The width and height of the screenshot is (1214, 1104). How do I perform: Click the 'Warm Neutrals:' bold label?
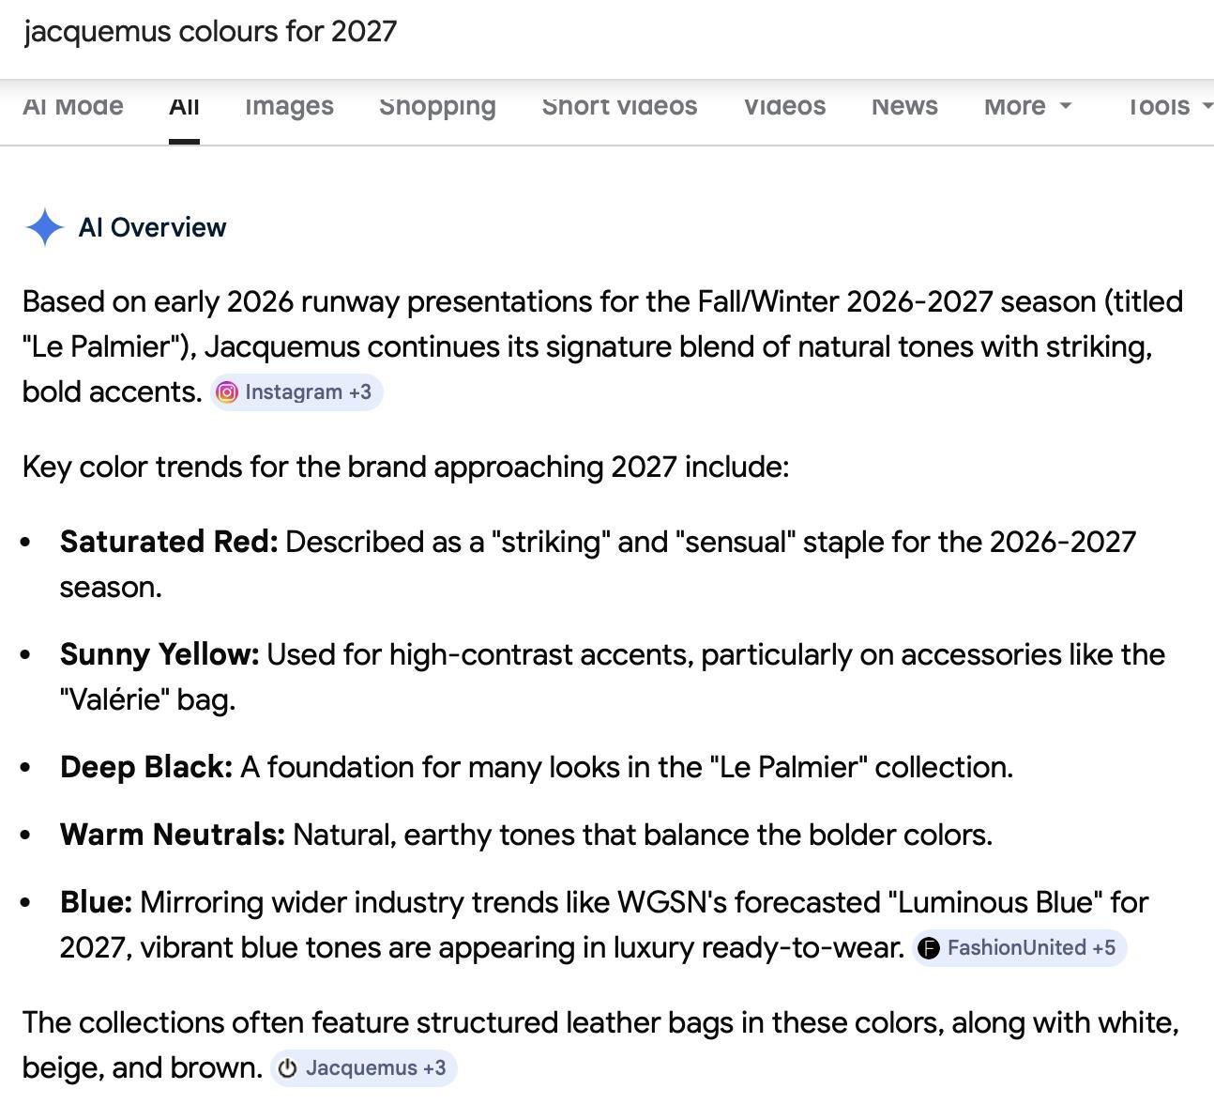pos(173,836)
